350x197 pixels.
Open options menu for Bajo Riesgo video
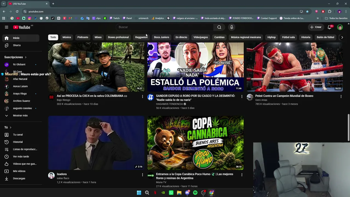[x=142, y=96]
